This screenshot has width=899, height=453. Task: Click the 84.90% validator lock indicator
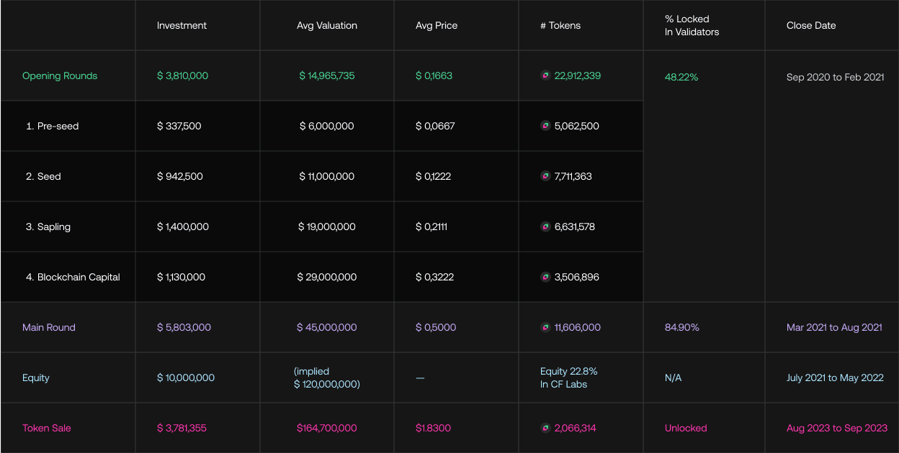[x=681, y=327]
